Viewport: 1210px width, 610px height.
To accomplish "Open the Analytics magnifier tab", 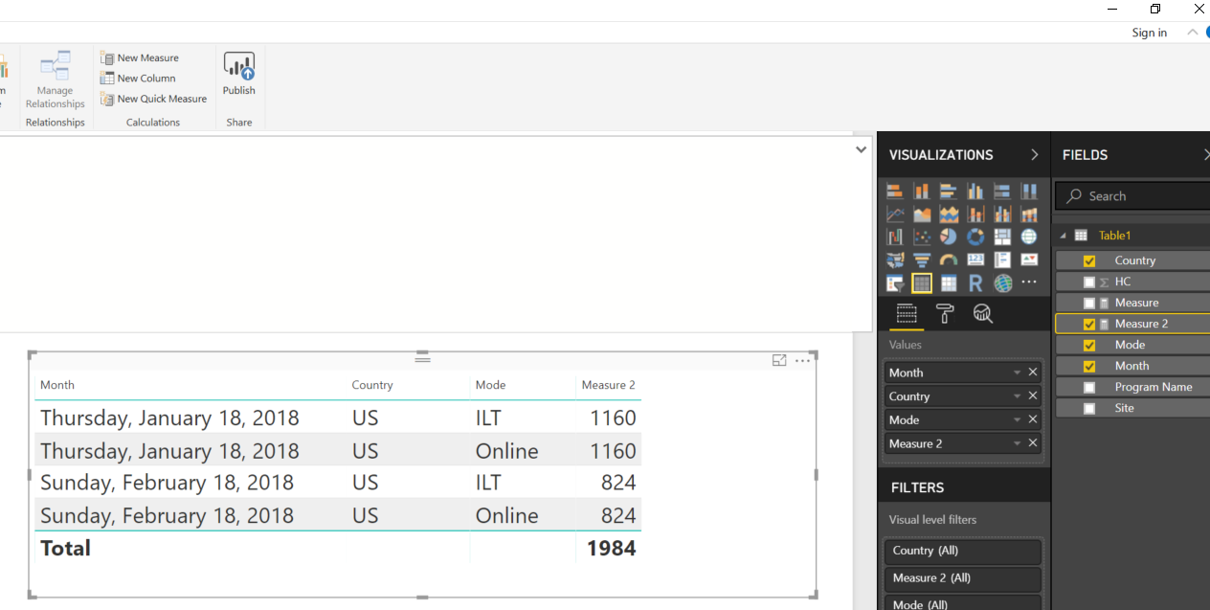I will tap(982, 313).
